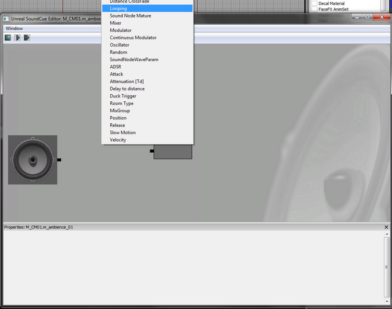Select the speaker output node
This screenshot has width=392, height=309.
32,160
